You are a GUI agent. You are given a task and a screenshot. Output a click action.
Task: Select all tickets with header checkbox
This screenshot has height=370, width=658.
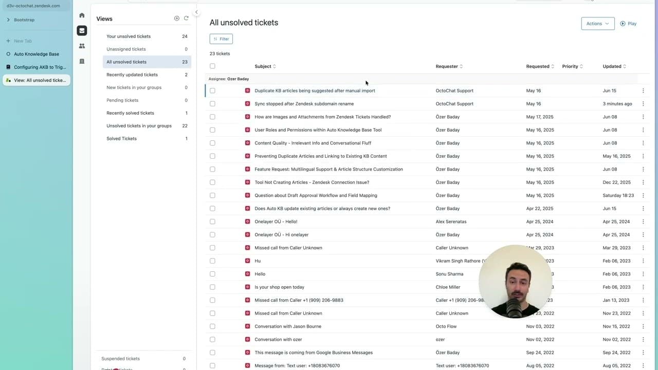pyautogui.click(x=212, y=66)
